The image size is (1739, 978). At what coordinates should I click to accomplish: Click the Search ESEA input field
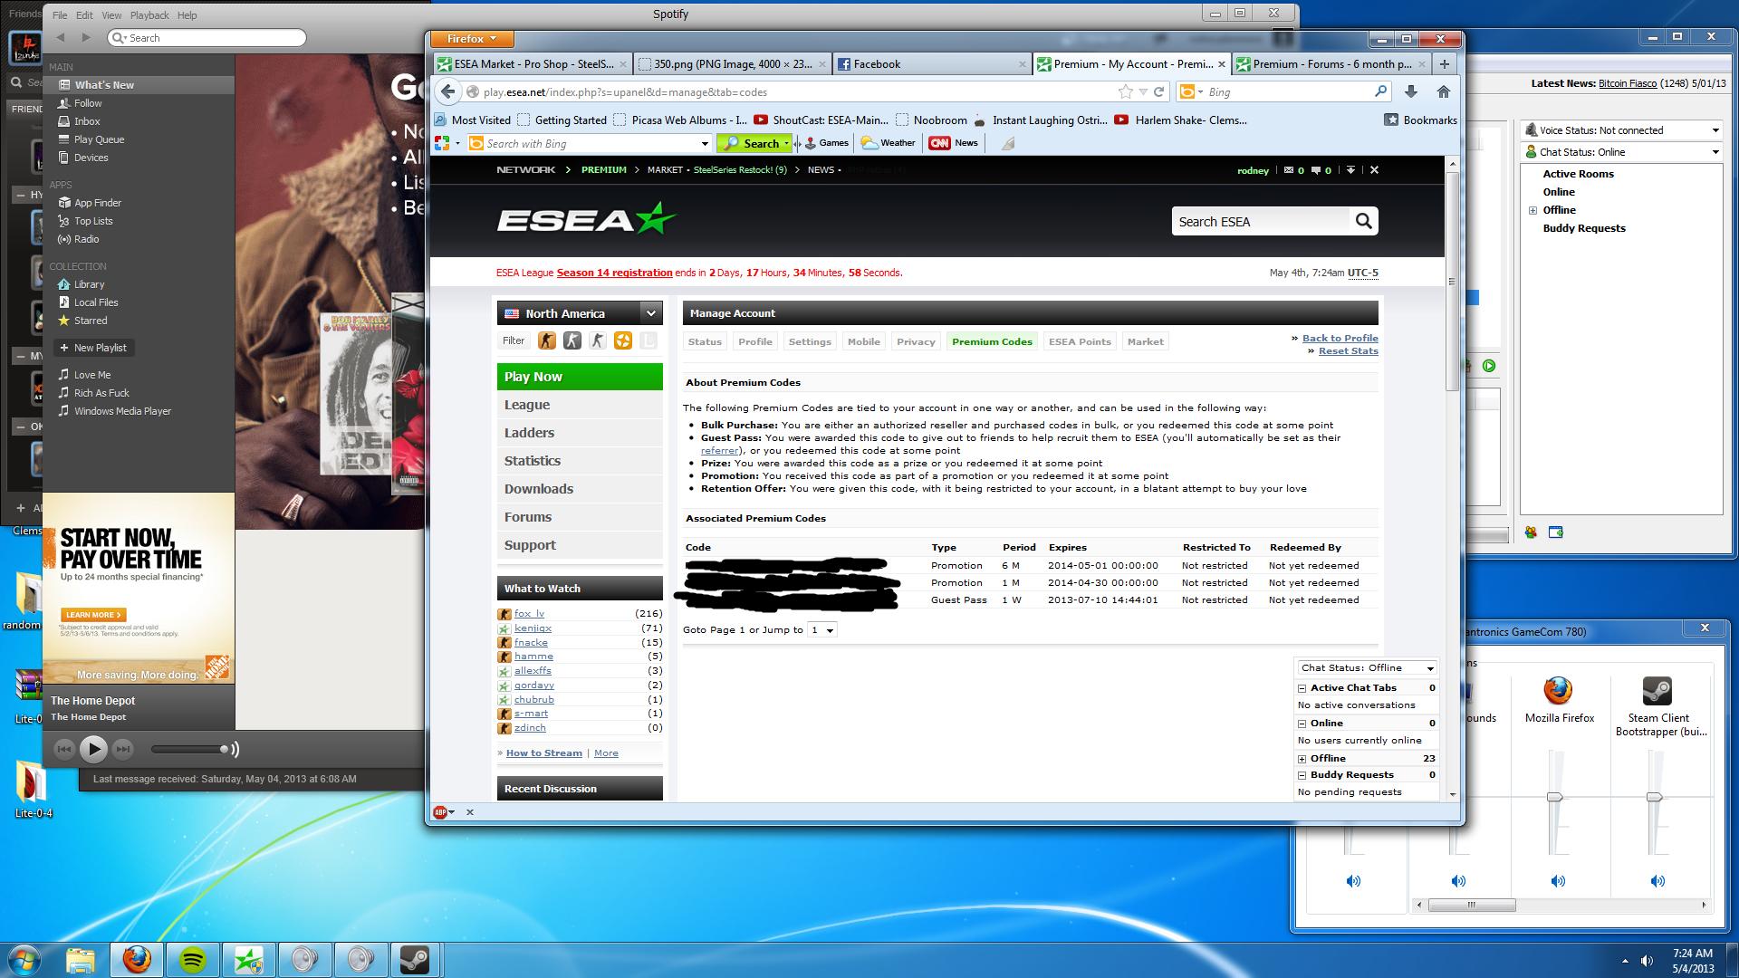[x=1260, y=221]
